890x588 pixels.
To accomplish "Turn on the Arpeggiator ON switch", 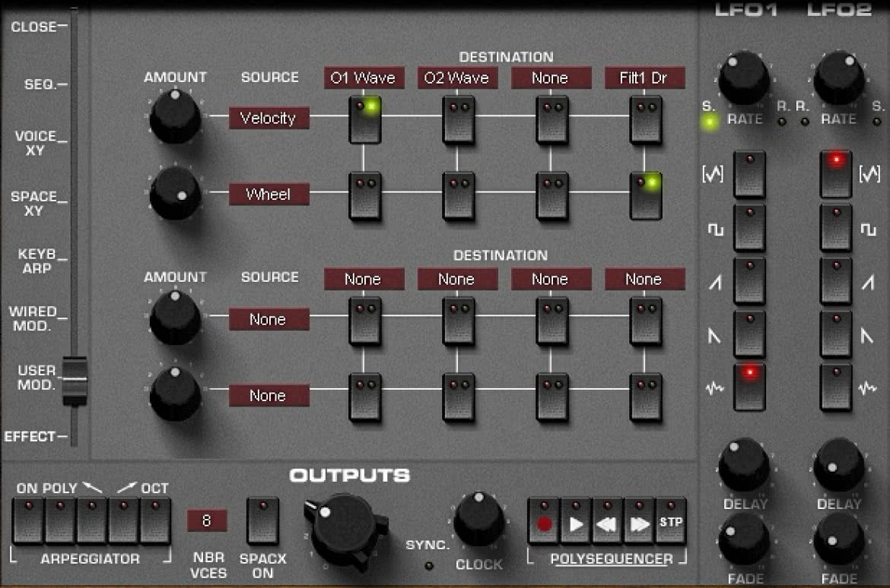I will pyautogui.click(x=28, y=521).
